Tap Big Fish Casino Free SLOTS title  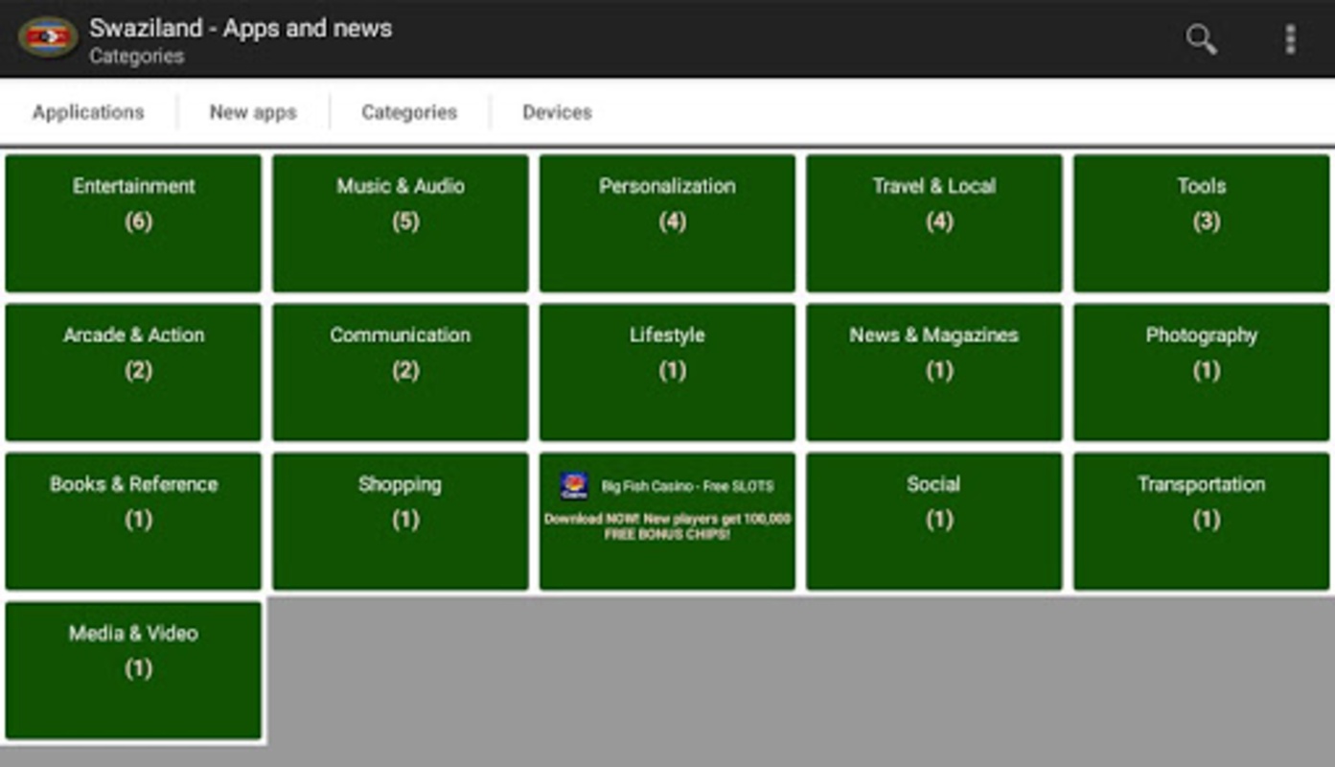(687, 486)
